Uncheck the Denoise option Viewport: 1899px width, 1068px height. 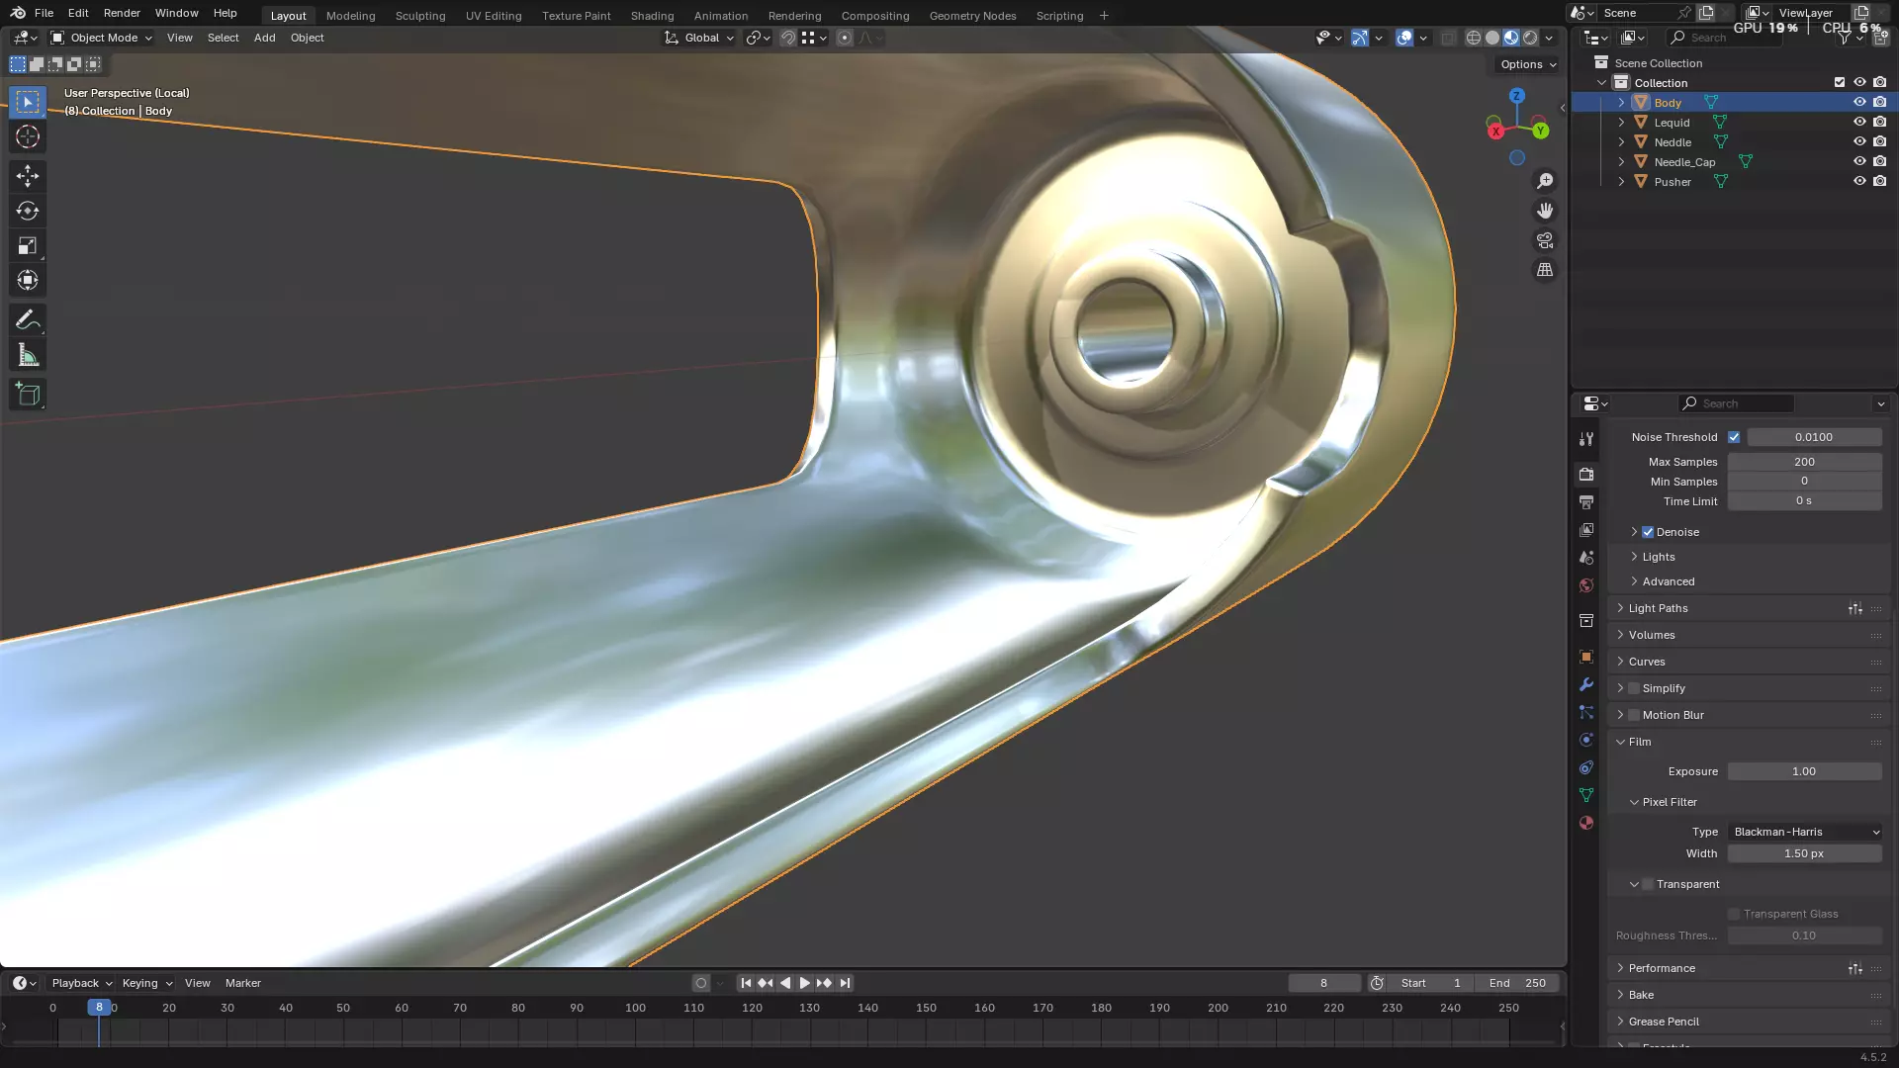(x=1648, y=532)
